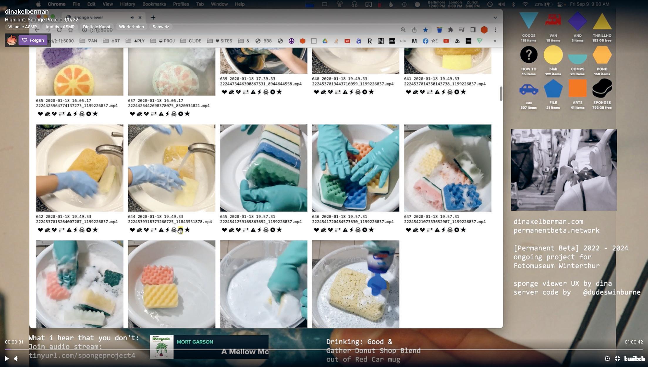The image size is (648, 367).
Task: Click the bookmark star icon
Action: [x=425, y=30]
